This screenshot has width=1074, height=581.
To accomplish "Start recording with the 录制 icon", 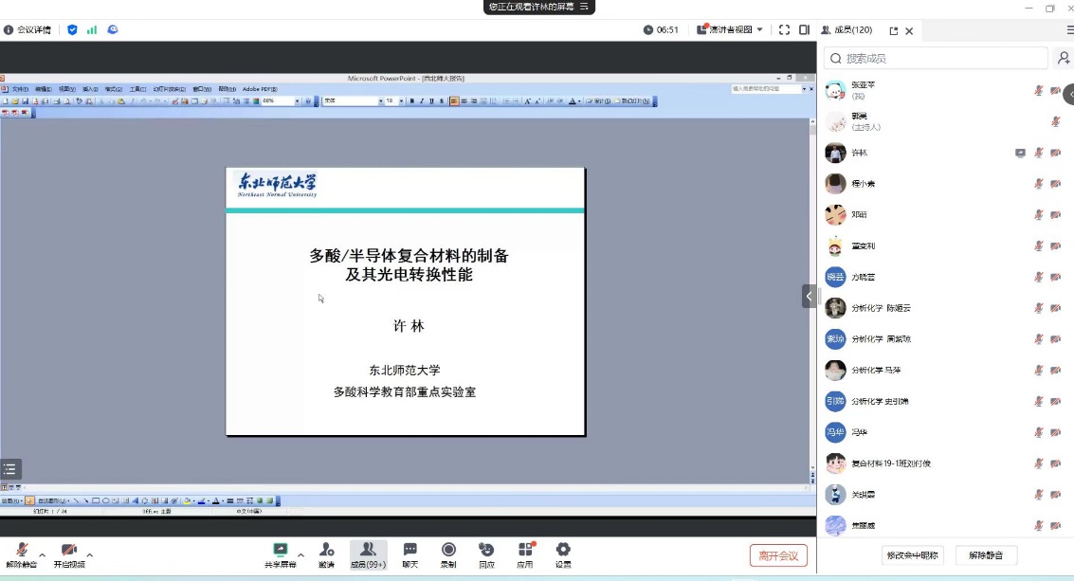I will 448,551.
